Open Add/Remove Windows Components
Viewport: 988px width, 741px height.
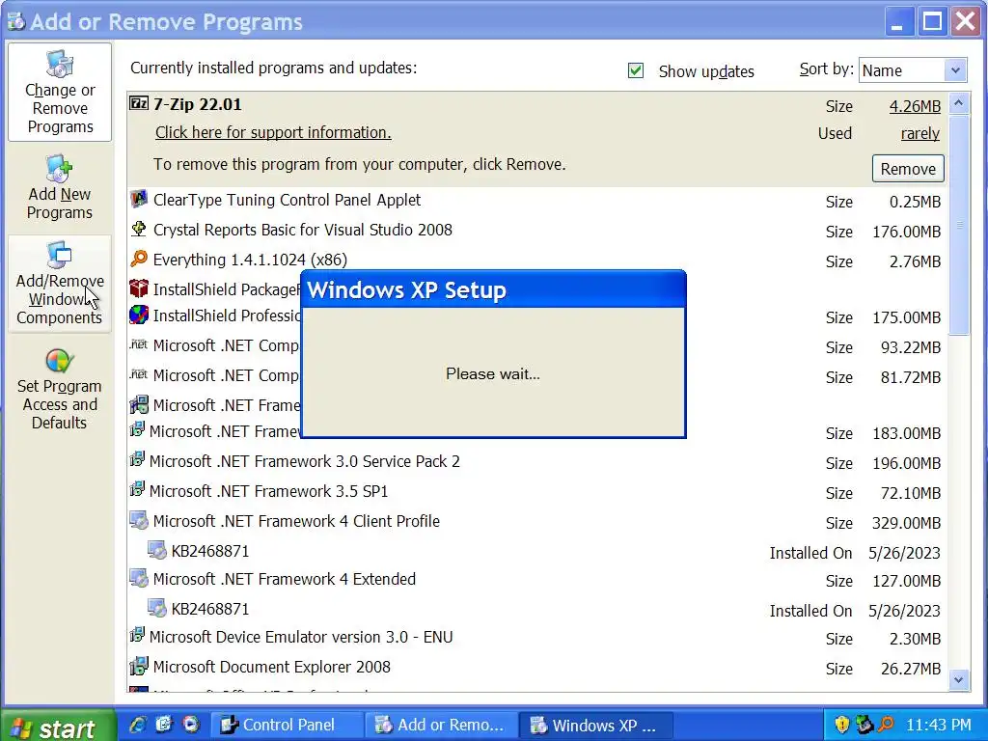pos(60,284)
